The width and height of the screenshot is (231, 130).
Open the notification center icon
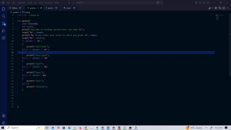point(226,128)
